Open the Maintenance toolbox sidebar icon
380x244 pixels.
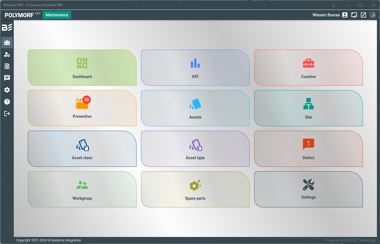click(x=7, y=43)
